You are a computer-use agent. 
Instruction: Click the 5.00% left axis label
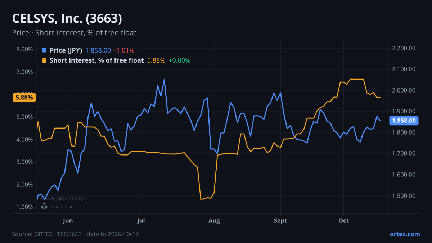click(x=25, y=117)
